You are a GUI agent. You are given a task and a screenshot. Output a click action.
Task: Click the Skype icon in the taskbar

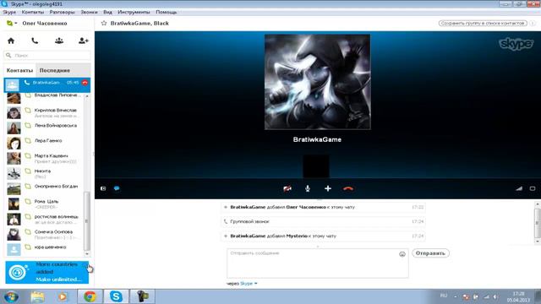point(116,296)
